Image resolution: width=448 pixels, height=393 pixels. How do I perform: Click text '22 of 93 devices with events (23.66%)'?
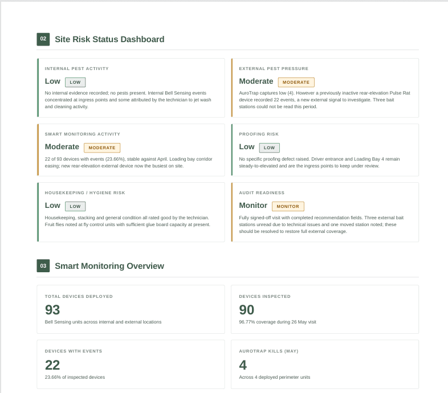tap(85, 159)
